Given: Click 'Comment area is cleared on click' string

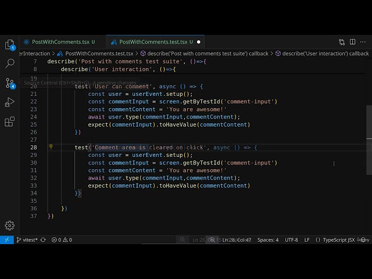Looking at the screenshot, I should click(x=149, y=147).
